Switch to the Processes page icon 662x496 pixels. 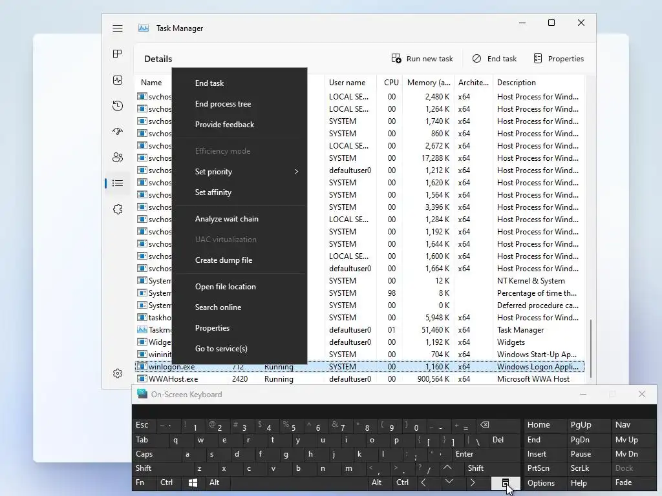click(118, 54)
